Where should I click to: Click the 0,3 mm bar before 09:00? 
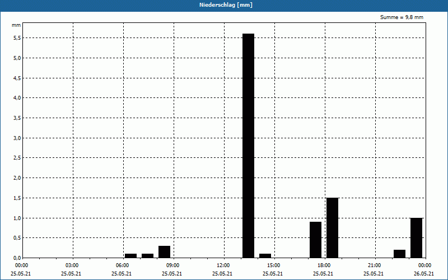tap(164, 251)
